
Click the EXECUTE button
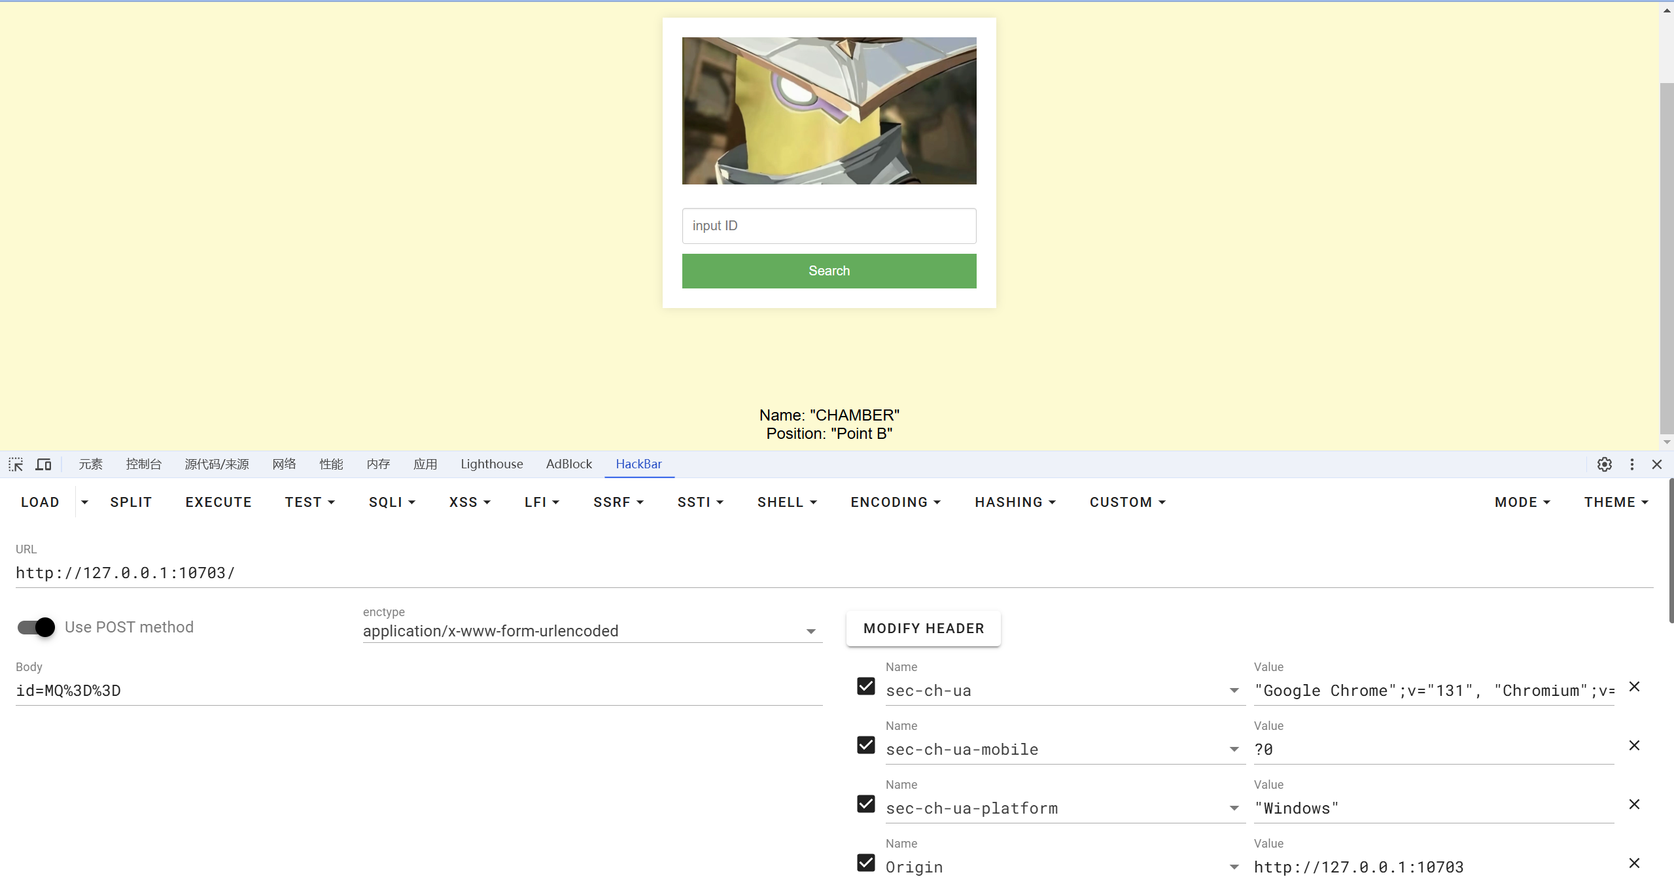point(218,502)
